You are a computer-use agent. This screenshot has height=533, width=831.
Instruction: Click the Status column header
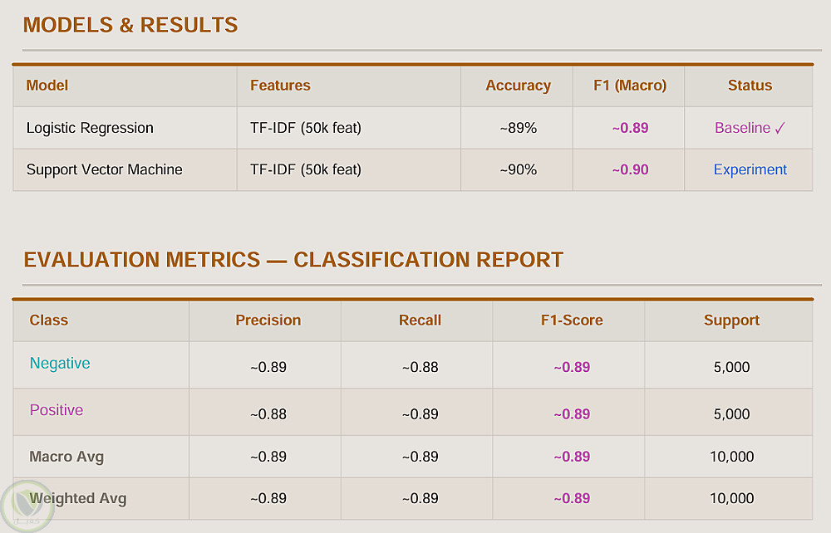[750, 86]
